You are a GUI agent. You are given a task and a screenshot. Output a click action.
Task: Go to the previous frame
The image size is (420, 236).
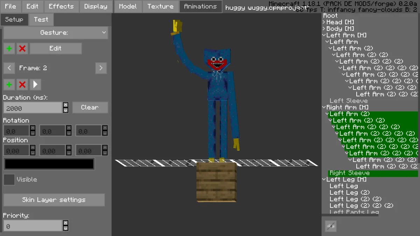click(9, 68)
